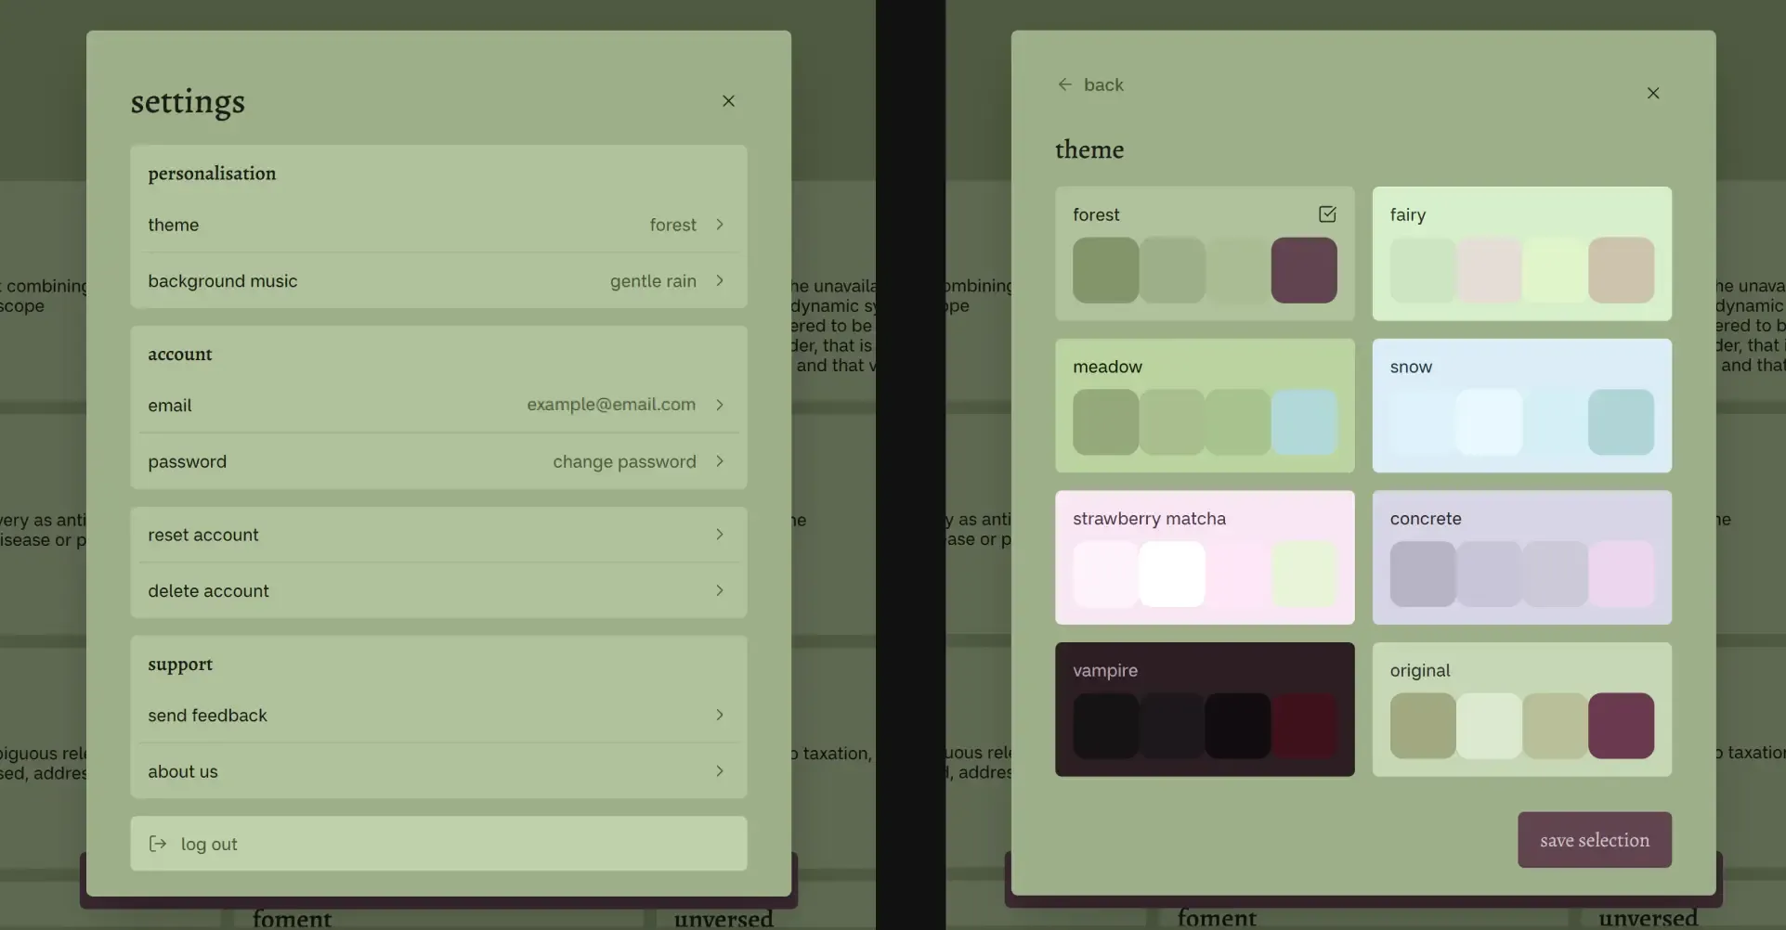Go back via the back link text
Viewport: 1786px width, 930px height.
point(1103,84)
